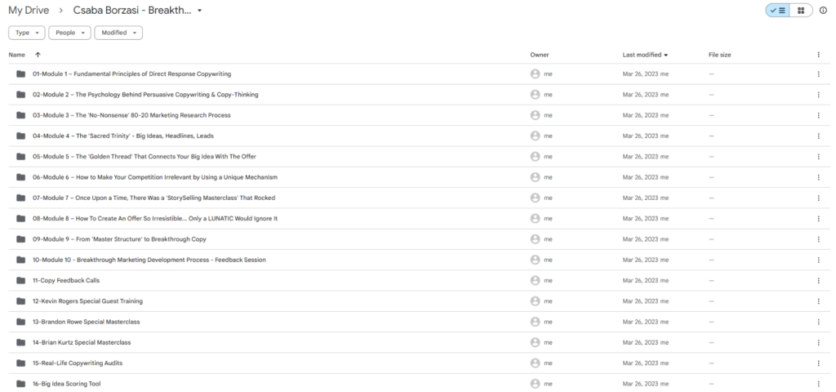Open the Type filter dropdown
This screenshot has width=836, height=392.
point(27,33)
